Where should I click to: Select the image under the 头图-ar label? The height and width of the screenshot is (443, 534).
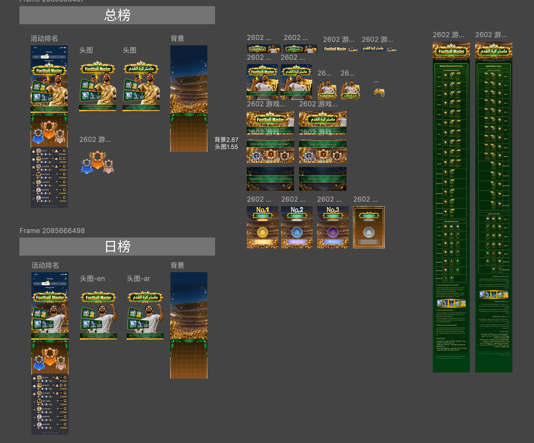point(145,315)
